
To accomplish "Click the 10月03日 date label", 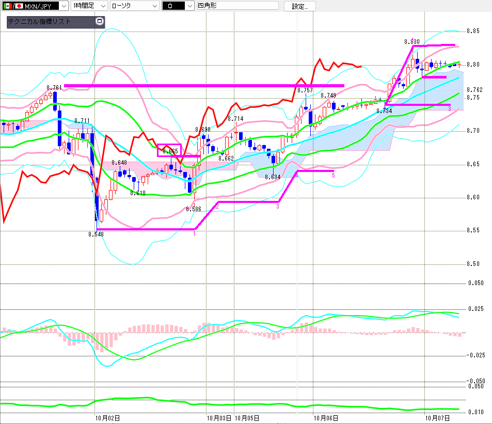I will point(219,418).
